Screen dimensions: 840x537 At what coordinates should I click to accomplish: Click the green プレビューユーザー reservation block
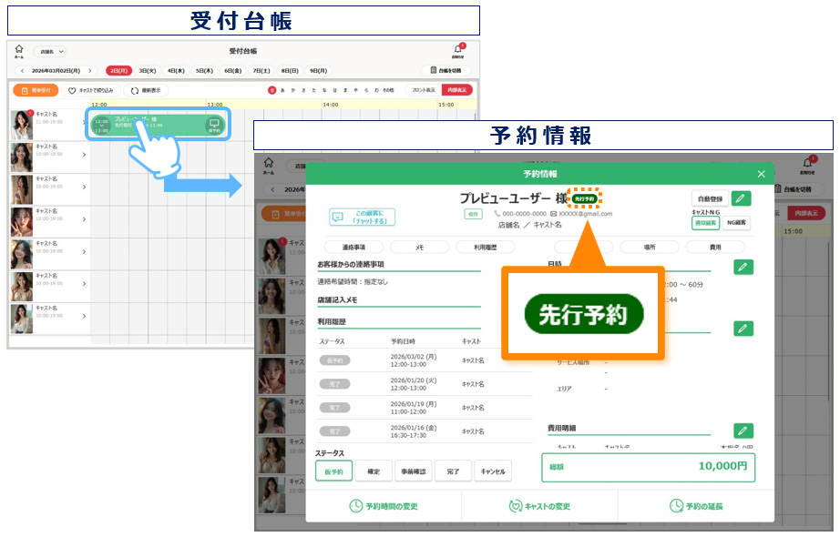pyautogui.click(x=157, y=125)
